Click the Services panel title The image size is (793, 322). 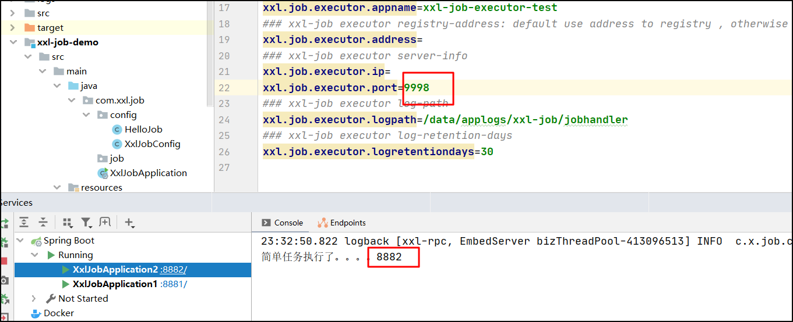coord(16,203)
